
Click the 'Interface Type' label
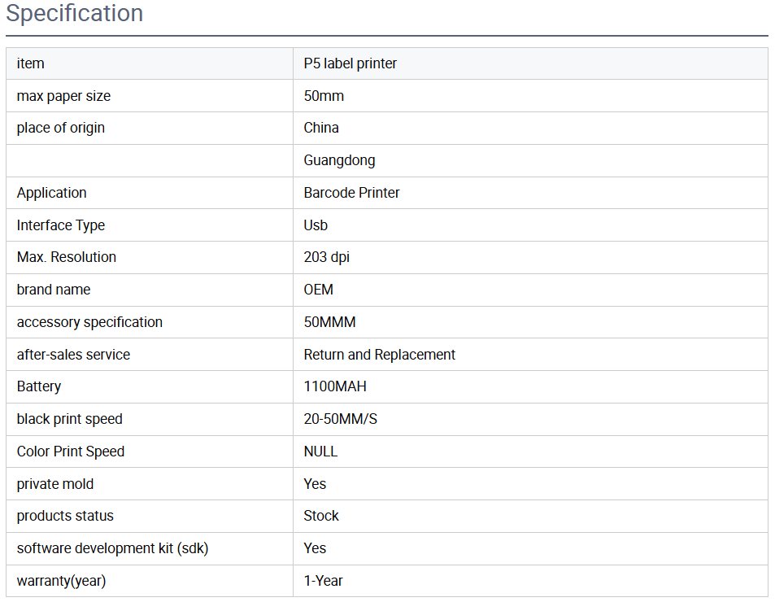pos(60,225)
